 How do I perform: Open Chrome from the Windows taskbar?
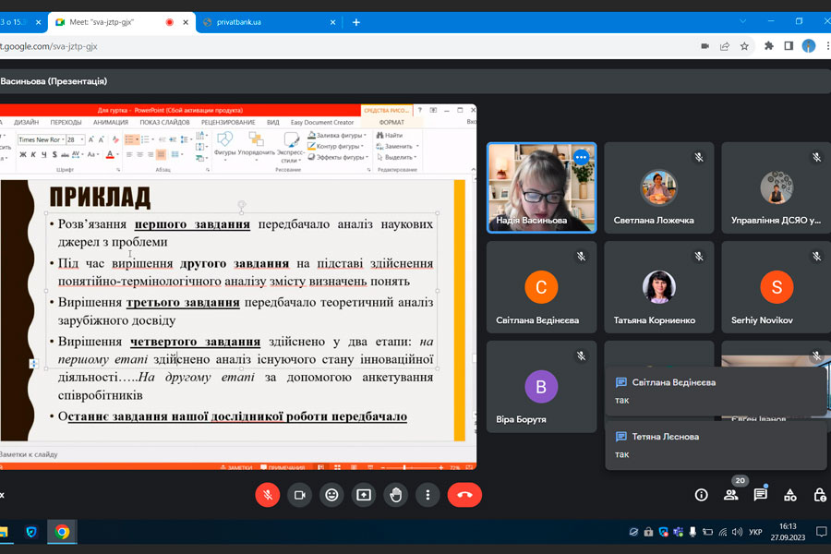pyautogui.click(x=62, y=532)
